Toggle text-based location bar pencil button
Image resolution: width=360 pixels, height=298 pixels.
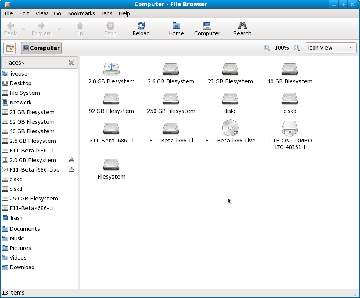tap(10, 48)
